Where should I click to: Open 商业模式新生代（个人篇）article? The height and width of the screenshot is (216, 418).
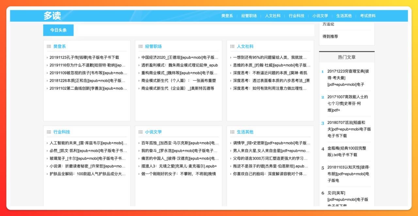(179, 81)
